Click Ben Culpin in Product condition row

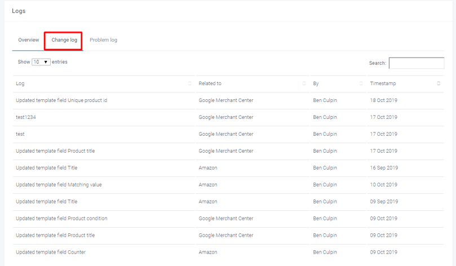point(325,218)
